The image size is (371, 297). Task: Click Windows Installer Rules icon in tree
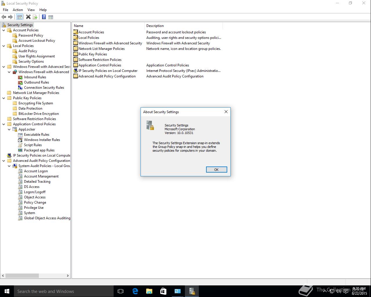pos(20,140)
